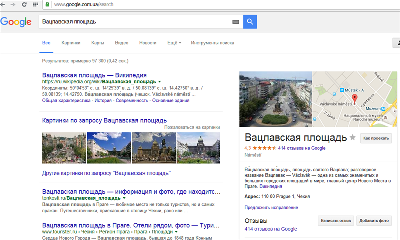Click the Náměstí category label

(x=253, y=155)
